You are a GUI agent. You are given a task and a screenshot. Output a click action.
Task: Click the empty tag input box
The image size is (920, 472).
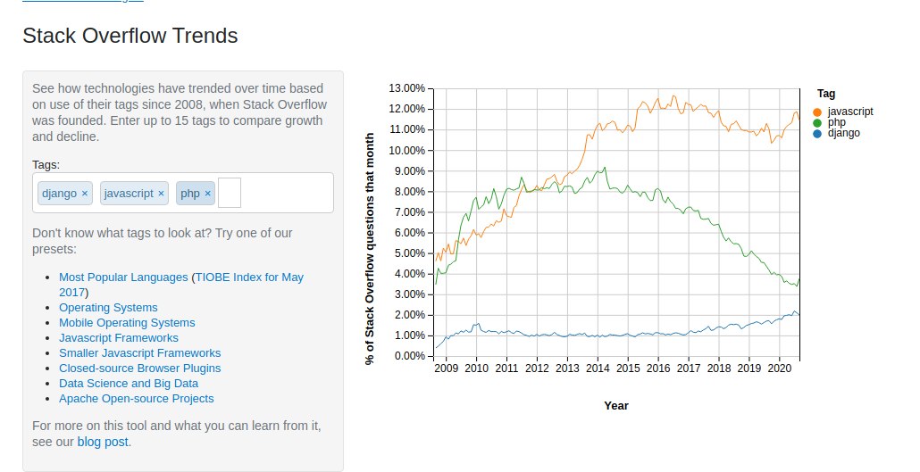230,193
